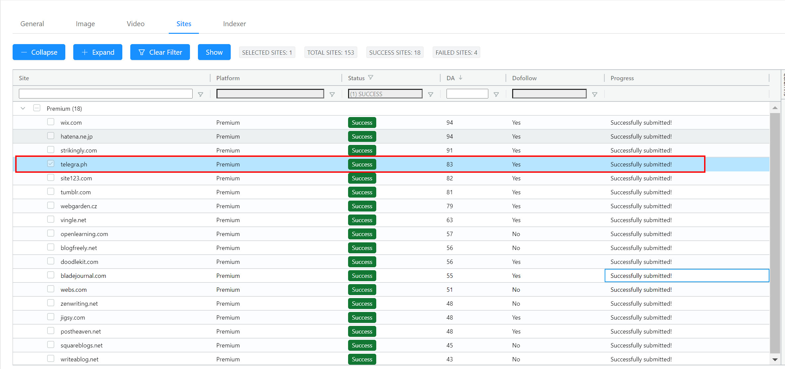
Task: Open the Platform filter dropdown
Action: tap(270, 94)
